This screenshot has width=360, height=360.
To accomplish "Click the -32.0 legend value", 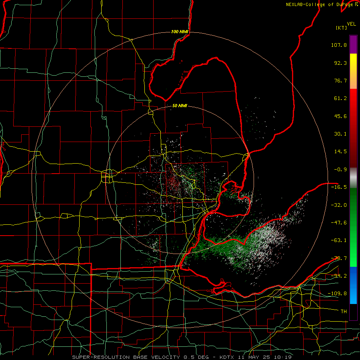I will [339, 205].
